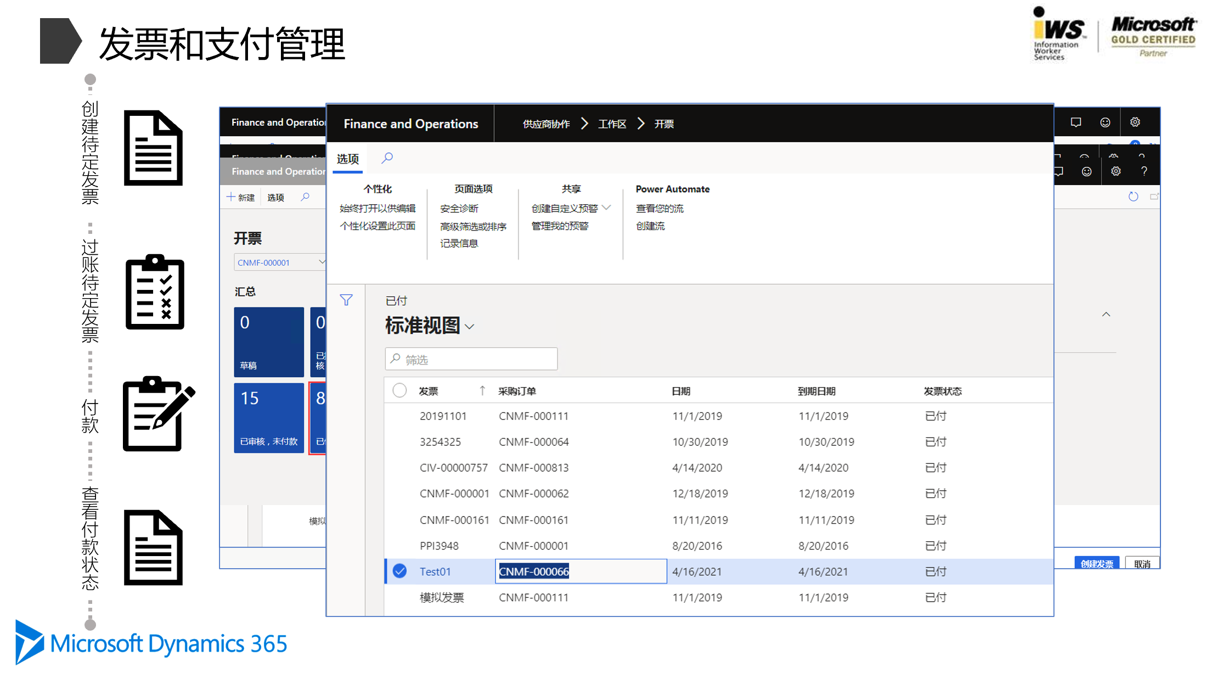Click the 筛选 filter input field

pos(471,359)
